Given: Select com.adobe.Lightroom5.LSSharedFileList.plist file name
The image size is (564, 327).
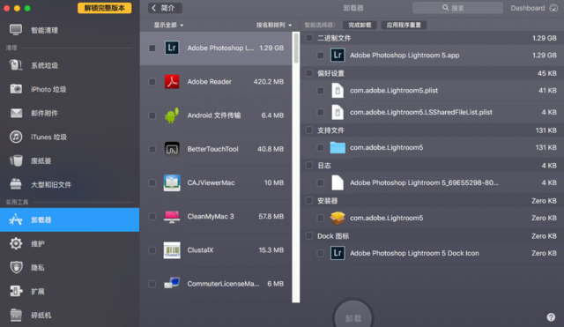Looking at the screenshot, I should 421,112.
